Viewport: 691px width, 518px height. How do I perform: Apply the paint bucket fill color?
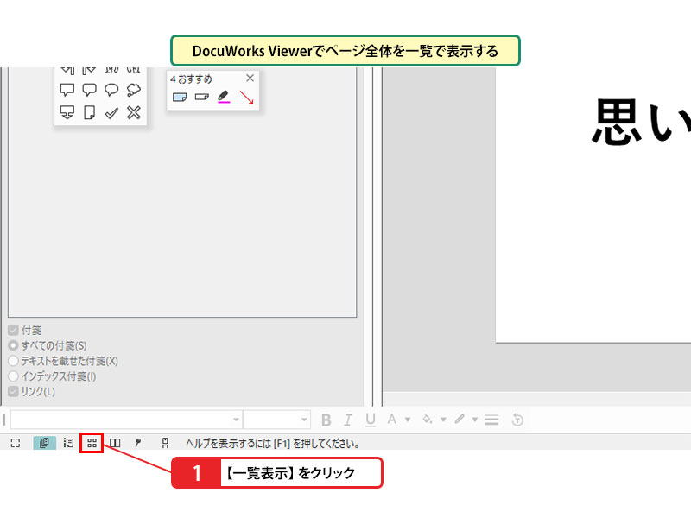[x=427, y=419]
